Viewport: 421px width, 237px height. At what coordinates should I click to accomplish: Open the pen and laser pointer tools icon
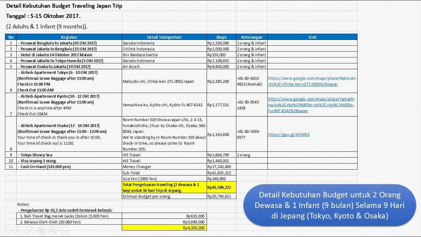pyautogui.click(x=29, y=231)
